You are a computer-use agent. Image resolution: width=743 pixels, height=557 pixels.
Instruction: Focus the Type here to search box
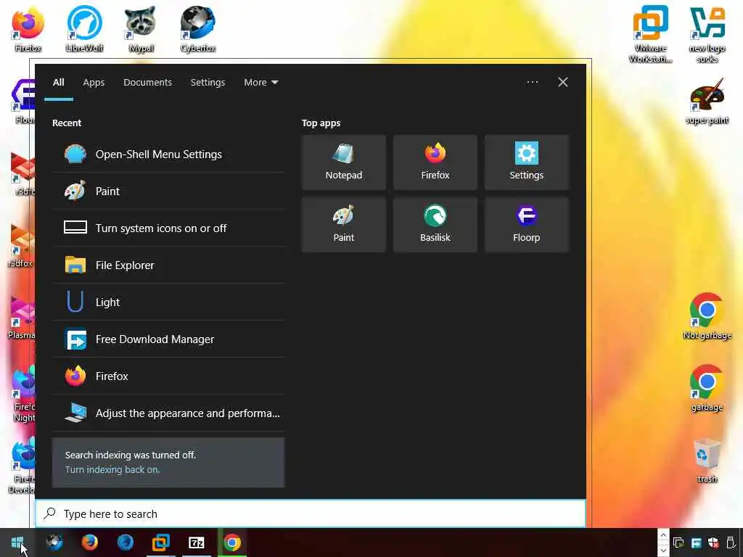311,514
